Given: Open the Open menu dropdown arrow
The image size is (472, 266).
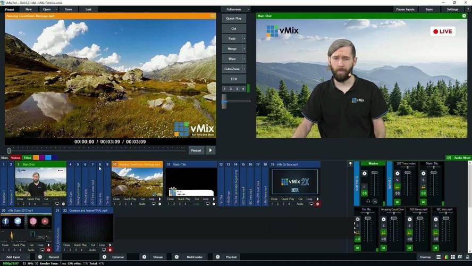Looking at the screenshot, I should [x=56, y=10].
